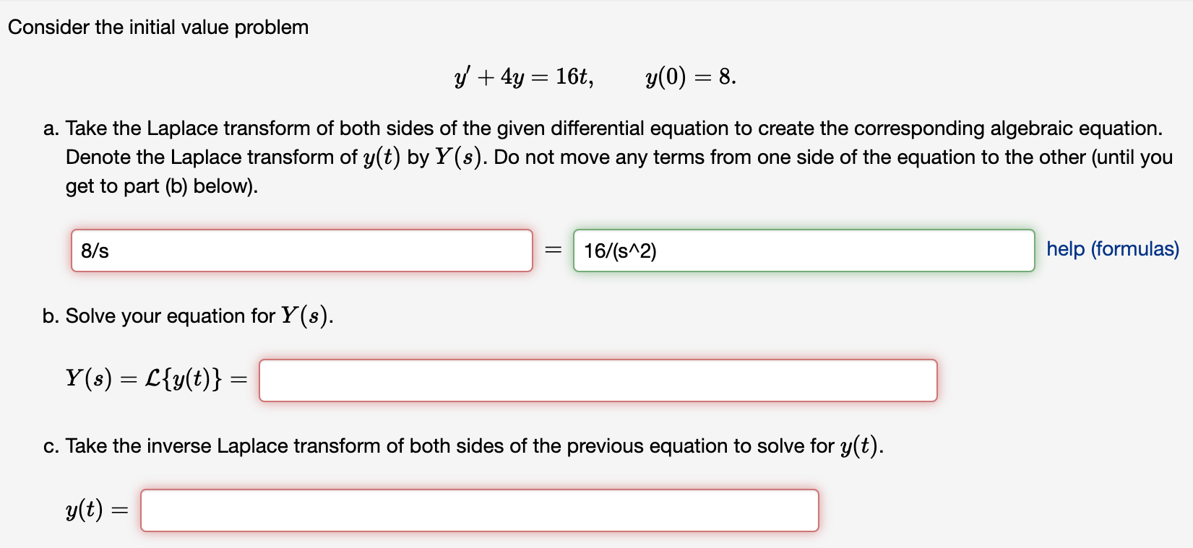Click the differential equation y' + 4y = 16t
The image size is (1193, 548).
pos(522,76)
